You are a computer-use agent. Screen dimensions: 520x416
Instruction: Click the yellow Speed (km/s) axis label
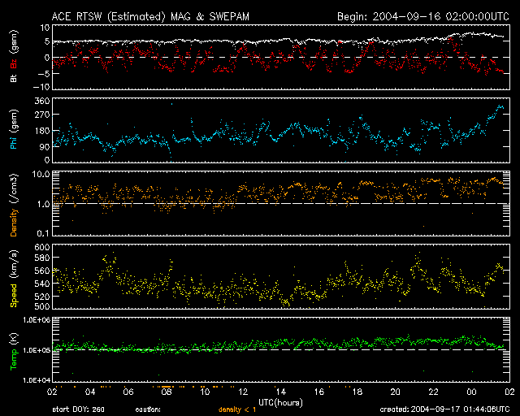coord(13,276)
